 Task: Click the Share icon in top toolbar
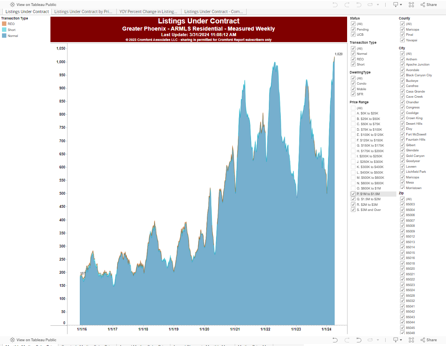[x=423, y=5]
